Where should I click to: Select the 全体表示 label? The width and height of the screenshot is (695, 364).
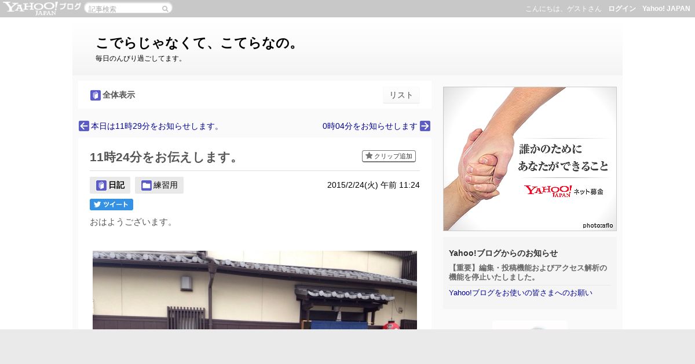[x=119, y=95]
